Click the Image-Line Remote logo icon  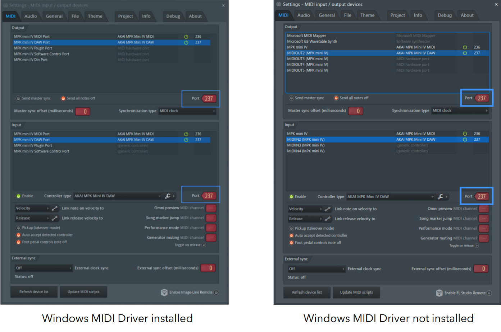[x=164, y=292]
